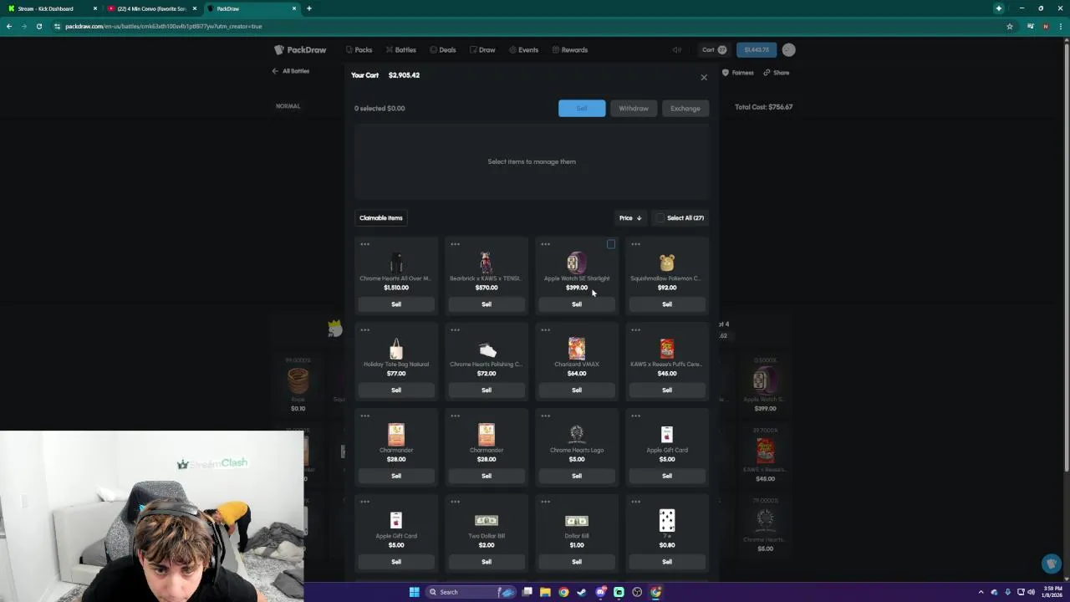Reload the page
This screenshot has height=602, width=1070.
(38, 26)
